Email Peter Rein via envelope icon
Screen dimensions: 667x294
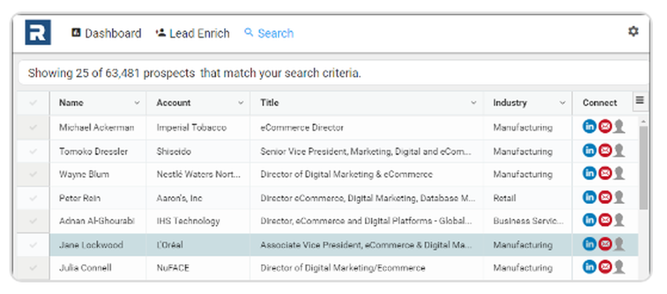[x=605, y=197]
